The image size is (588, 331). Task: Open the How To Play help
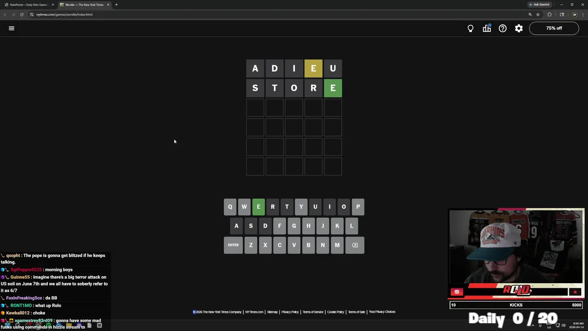point(503,28)
